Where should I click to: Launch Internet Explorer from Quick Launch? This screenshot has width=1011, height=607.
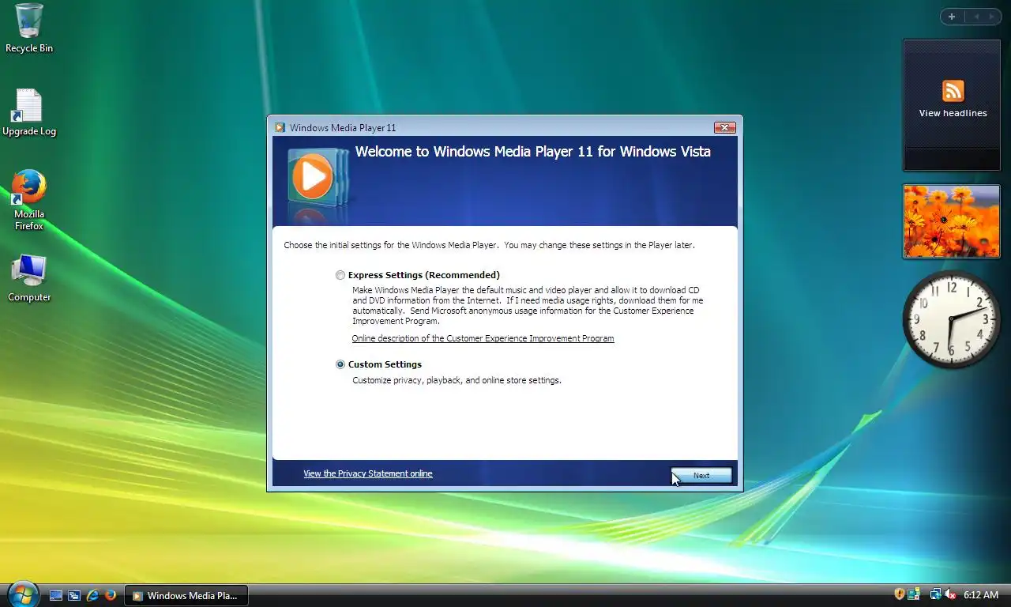tap(92, 595)
